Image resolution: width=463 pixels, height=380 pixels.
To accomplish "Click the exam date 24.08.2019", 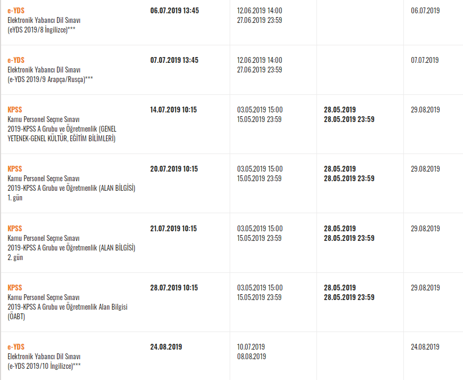I will [166, 347].
